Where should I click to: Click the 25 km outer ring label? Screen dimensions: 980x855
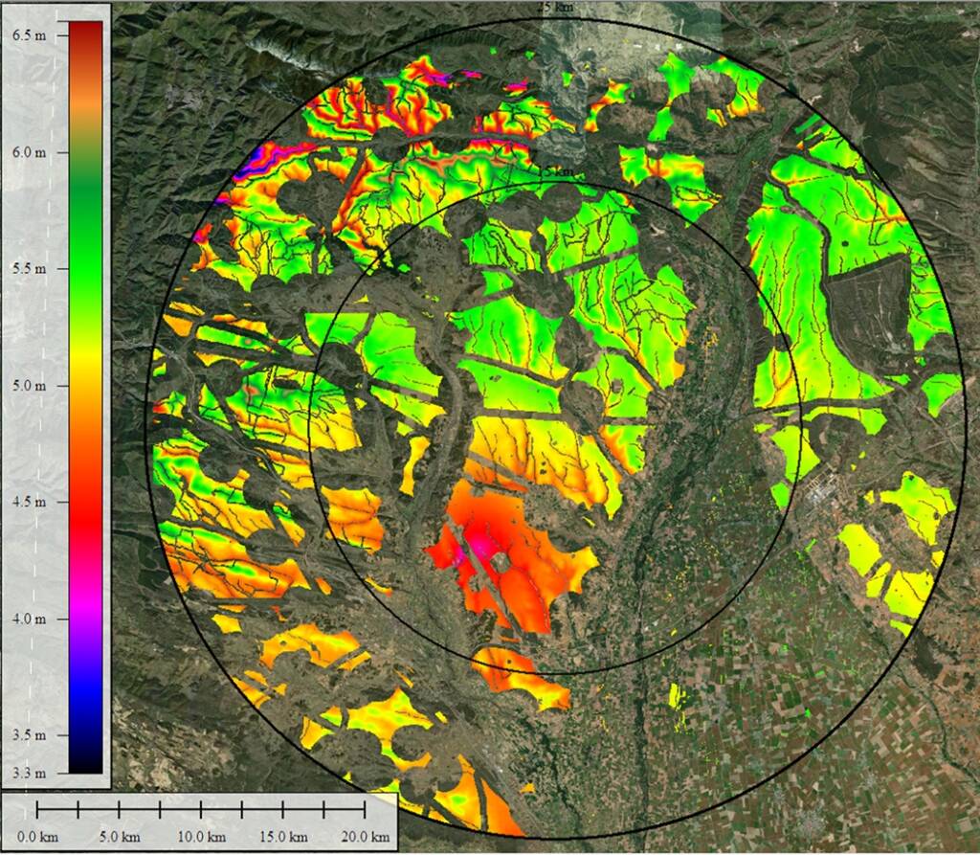pos(555,8)
